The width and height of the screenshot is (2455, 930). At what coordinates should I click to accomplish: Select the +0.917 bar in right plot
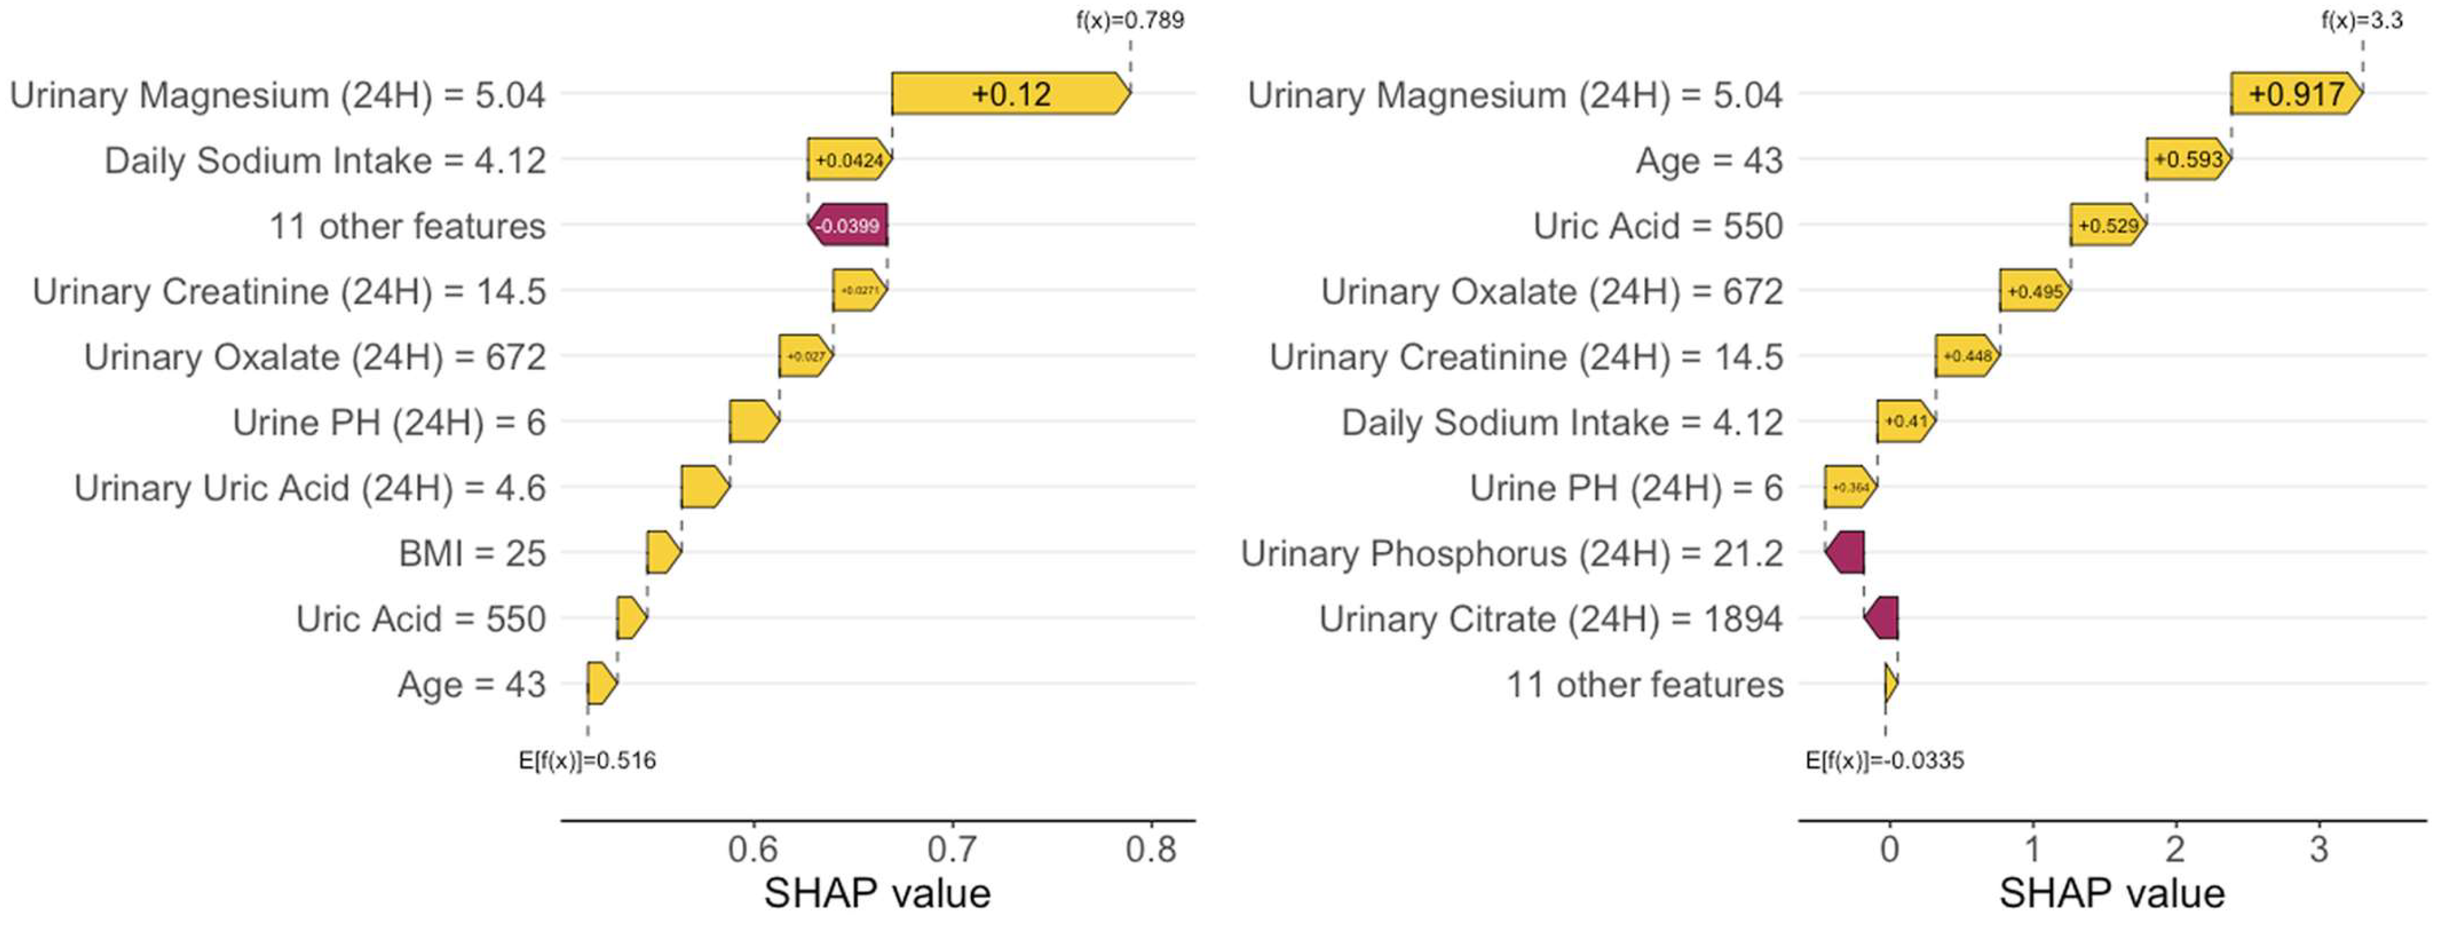(2295, 93)
